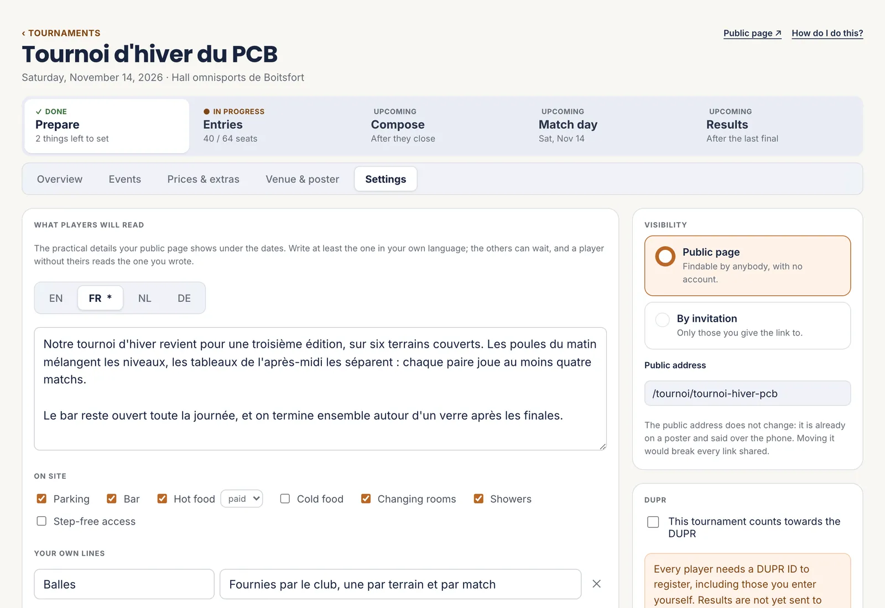The height and width of the screenshot is (608, 885).
Task: Open the How do I do this help link
Action: (x=827, y=33)
